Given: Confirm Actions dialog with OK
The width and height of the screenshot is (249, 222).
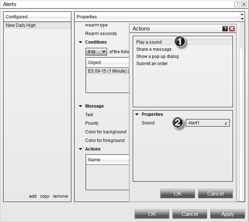Looking at the screenshot, I should [178, 194].
